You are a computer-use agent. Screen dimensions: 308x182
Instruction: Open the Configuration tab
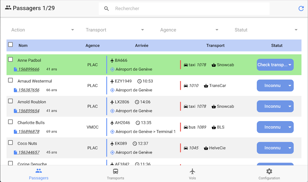pyautogui.click(x=269, y=174)
